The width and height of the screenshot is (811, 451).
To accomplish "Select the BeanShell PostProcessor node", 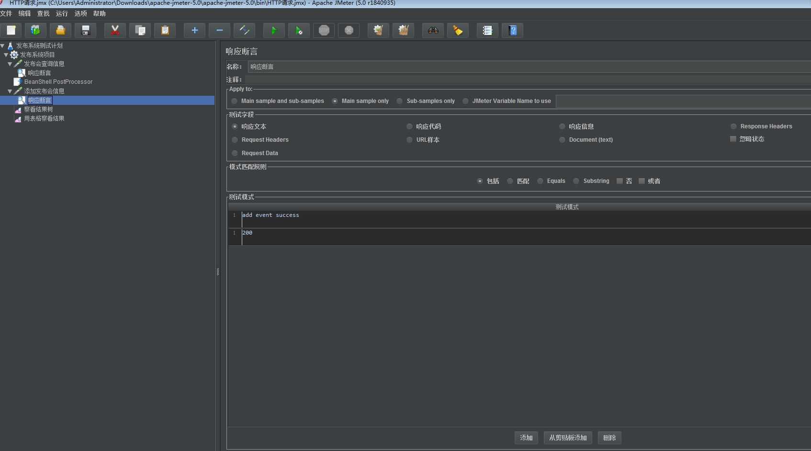I will click(53, 82).
